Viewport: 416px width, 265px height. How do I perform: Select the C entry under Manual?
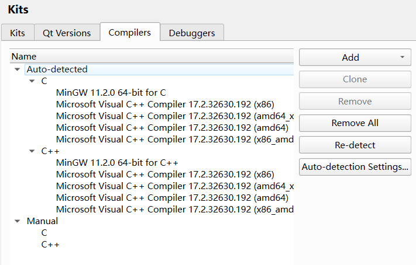tap(44, 233)
